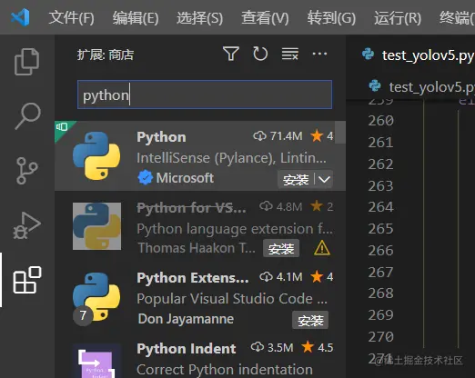Image resolution: width=475 pixels, height=378 pixels.
Task: Open the Run and Debug view
Action: pyautogui.click(x=26, y=225)
